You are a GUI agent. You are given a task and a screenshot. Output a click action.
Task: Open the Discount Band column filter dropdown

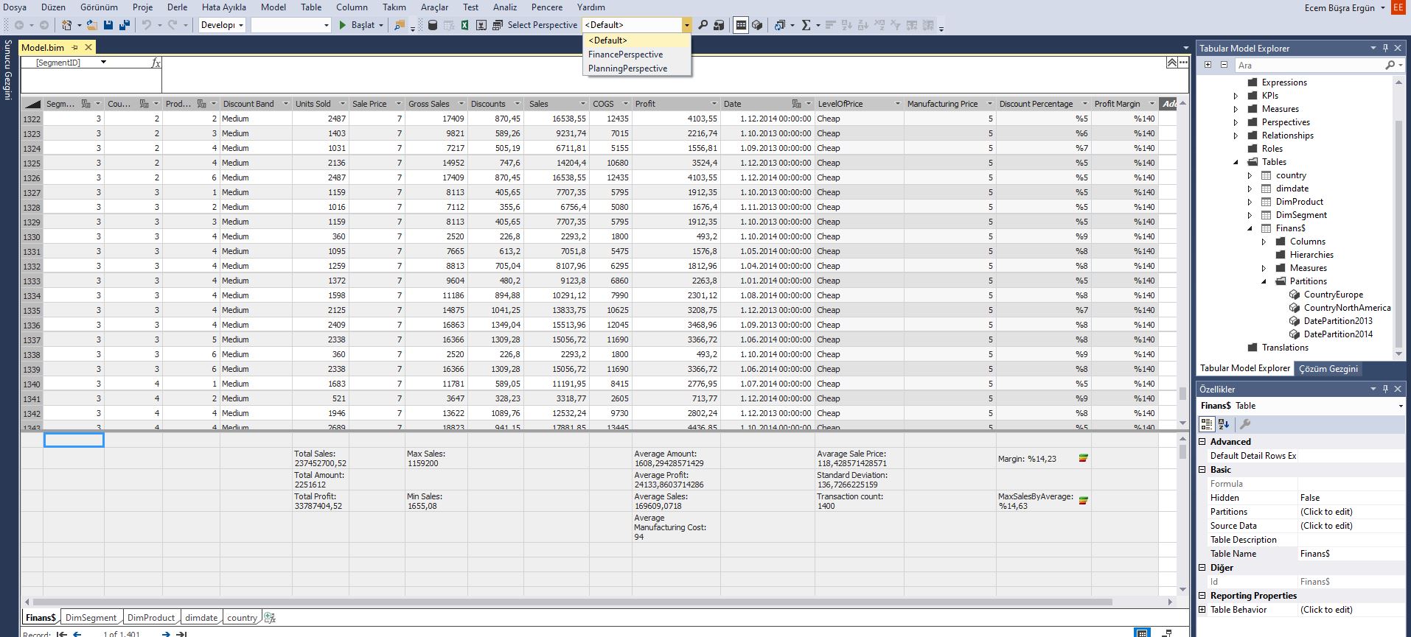click(x=285, y=104)
